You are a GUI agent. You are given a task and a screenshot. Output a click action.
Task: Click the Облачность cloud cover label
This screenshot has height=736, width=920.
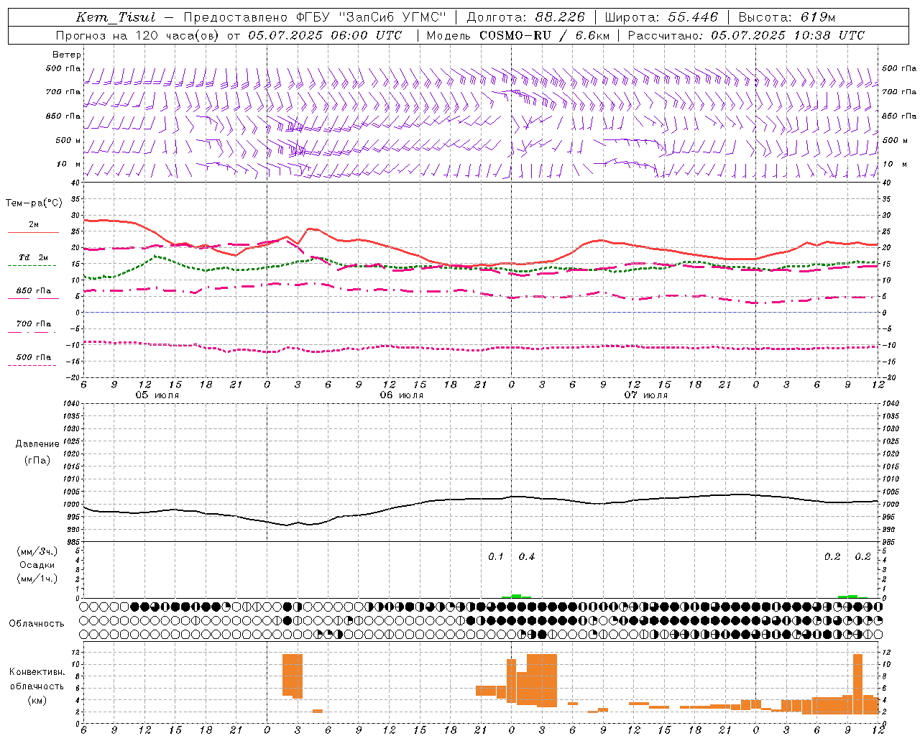pyautogui.click(x=37, y=624)
